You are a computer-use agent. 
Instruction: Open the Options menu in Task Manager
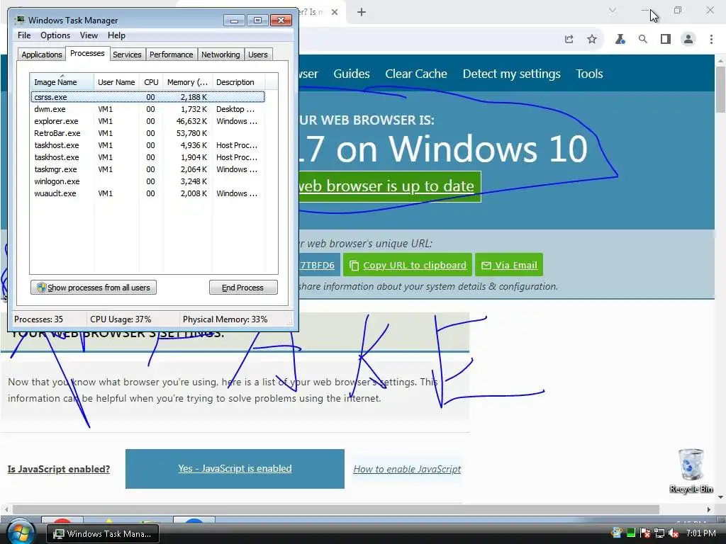pos(55,35)
